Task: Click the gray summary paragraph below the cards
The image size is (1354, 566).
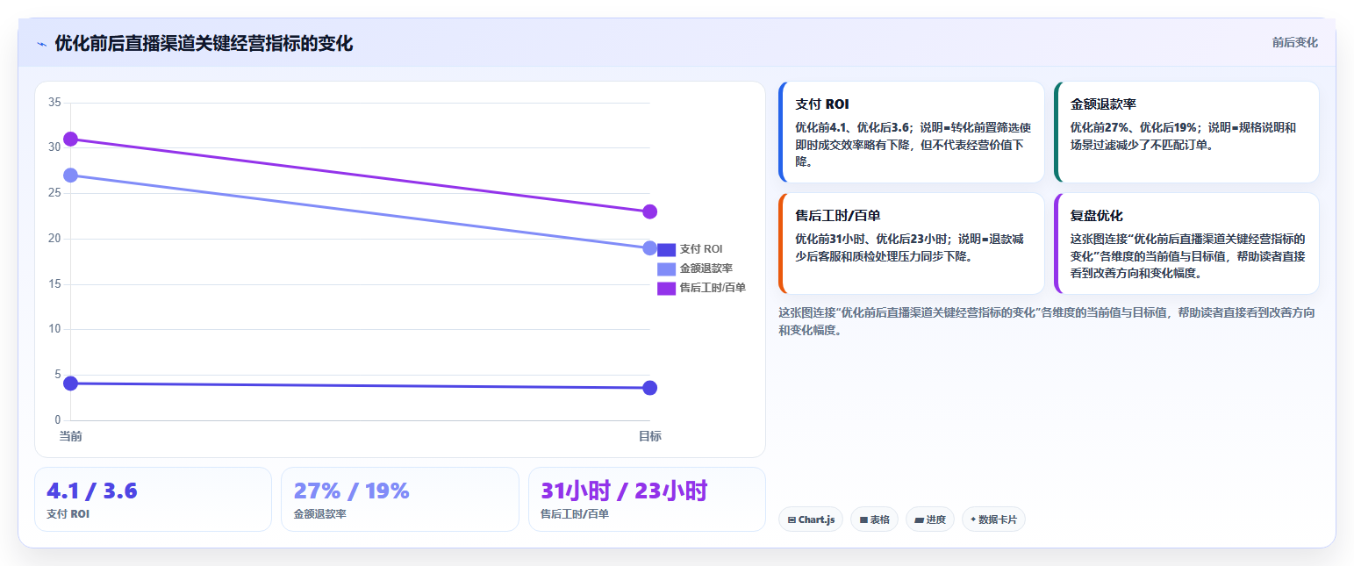Action: 1047,322
